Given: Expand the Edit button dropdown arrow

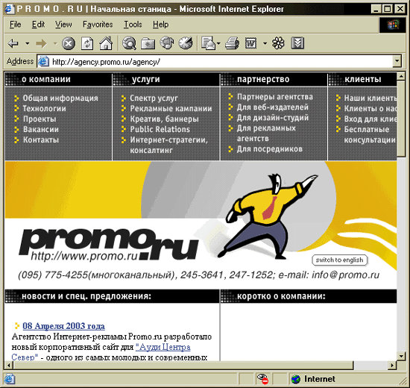Looking at the screenshot, I should (265, 43).
